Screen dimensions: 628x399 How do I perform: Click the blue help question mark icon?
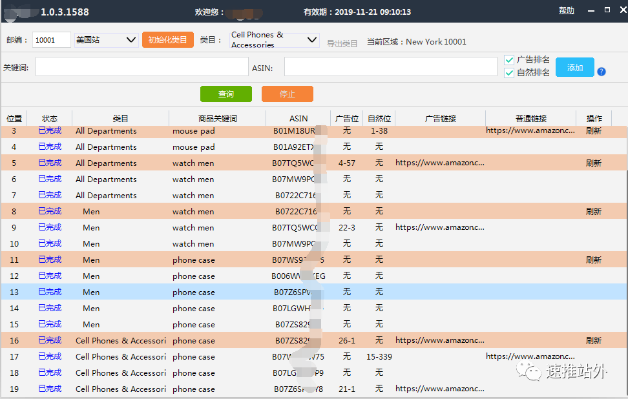[x=602, y=72]
